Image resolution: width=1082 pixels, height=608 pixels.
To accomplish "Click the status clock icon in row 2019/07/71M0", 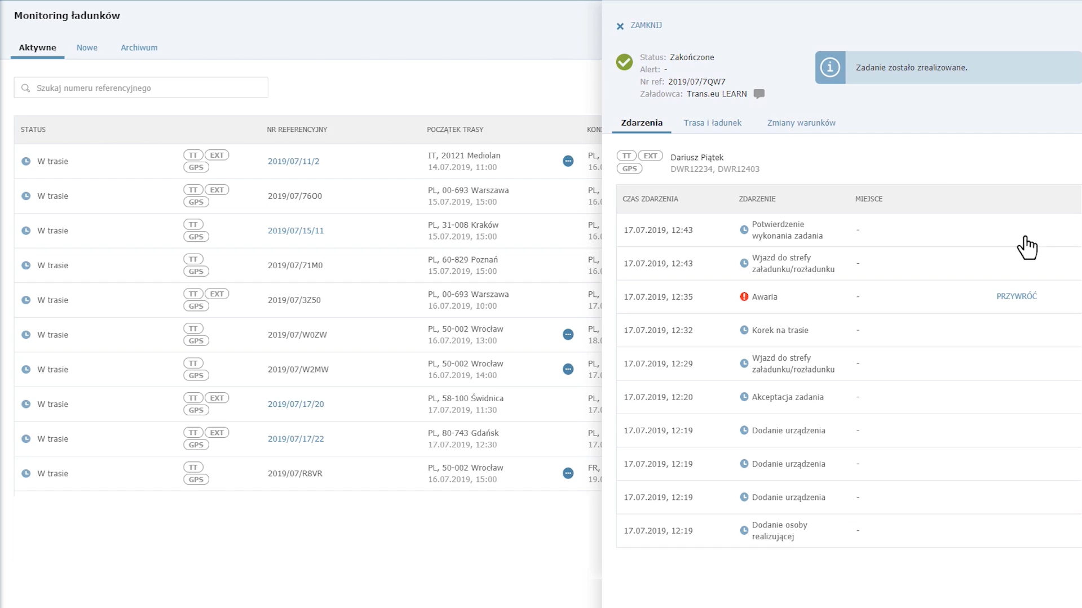I will pyautogui.click(x=26, y=265).
